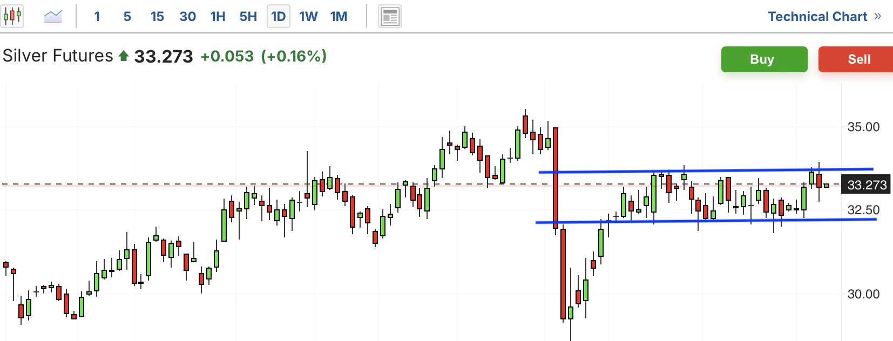Click the green Buy button
The height and width of the screenshot is (341, 893).
pos(765,59)
